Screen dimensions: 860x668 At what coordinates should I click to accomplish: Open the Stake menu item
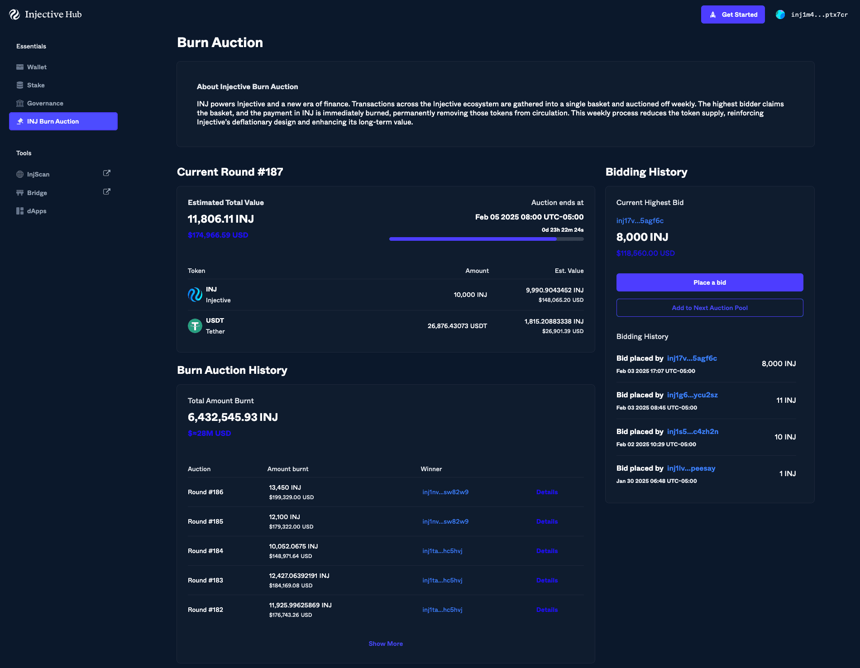63,85
